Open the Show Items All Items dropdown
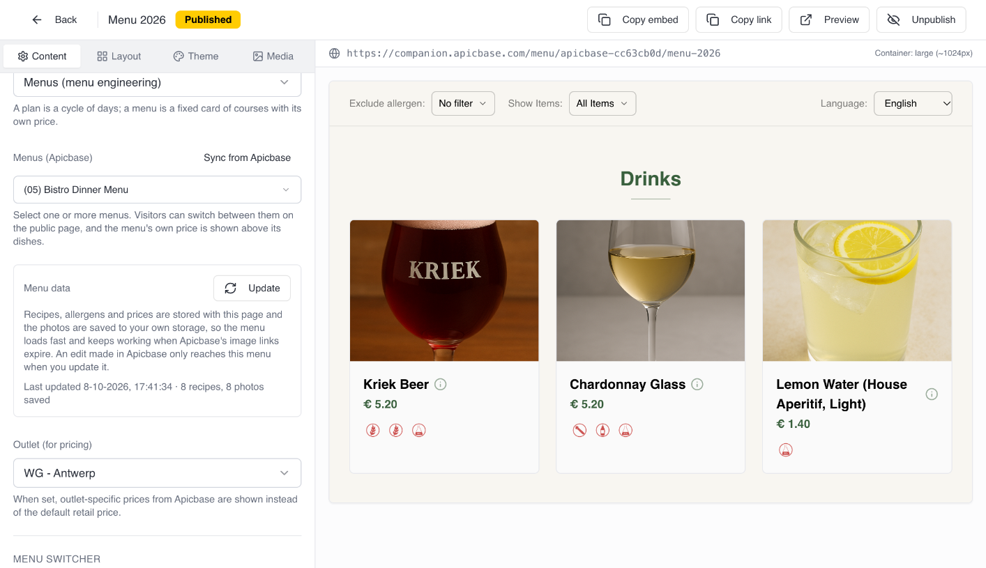 (x=602, y=103)
